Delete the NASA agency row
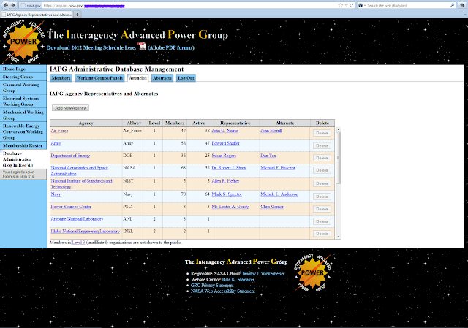 (322, 170)
